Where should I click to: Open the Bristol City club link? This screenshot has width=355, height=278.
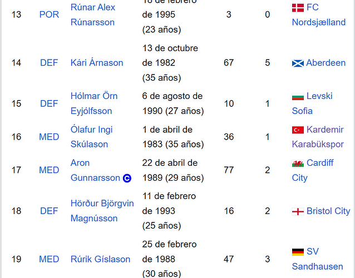pos(328,211)
